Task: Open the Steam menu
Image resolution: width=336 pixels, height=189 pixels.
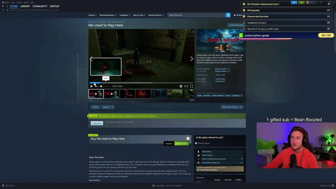Action: click(7, 2)
